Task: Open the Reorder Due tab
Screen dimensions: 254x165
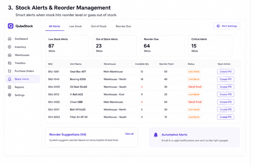Action: [123, 26]
